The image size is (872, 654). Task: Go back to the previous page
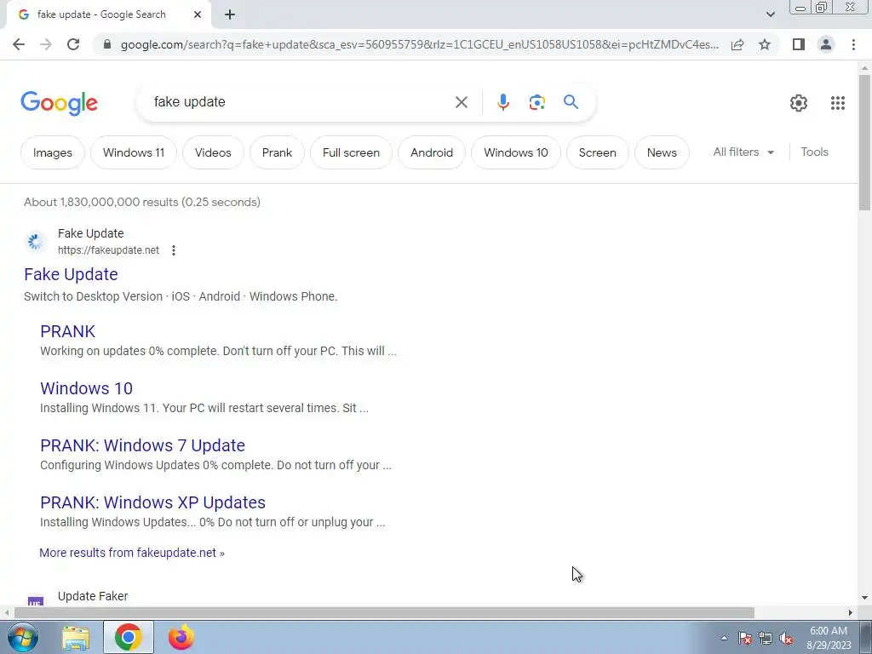coord(19,44)
